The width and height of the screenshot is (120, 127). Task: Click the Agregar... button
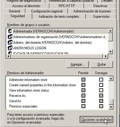[78, 64]
